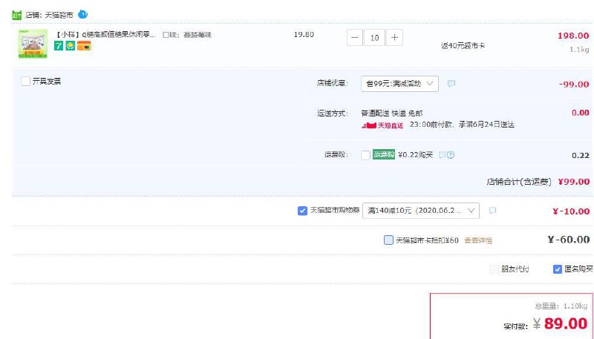594x339 pixels.
Task: Click the -99.00 discount amount
Action: click(x=574, y=85)
